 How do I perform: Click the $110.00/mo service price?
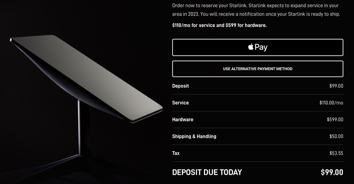click(x=331, y=103)
